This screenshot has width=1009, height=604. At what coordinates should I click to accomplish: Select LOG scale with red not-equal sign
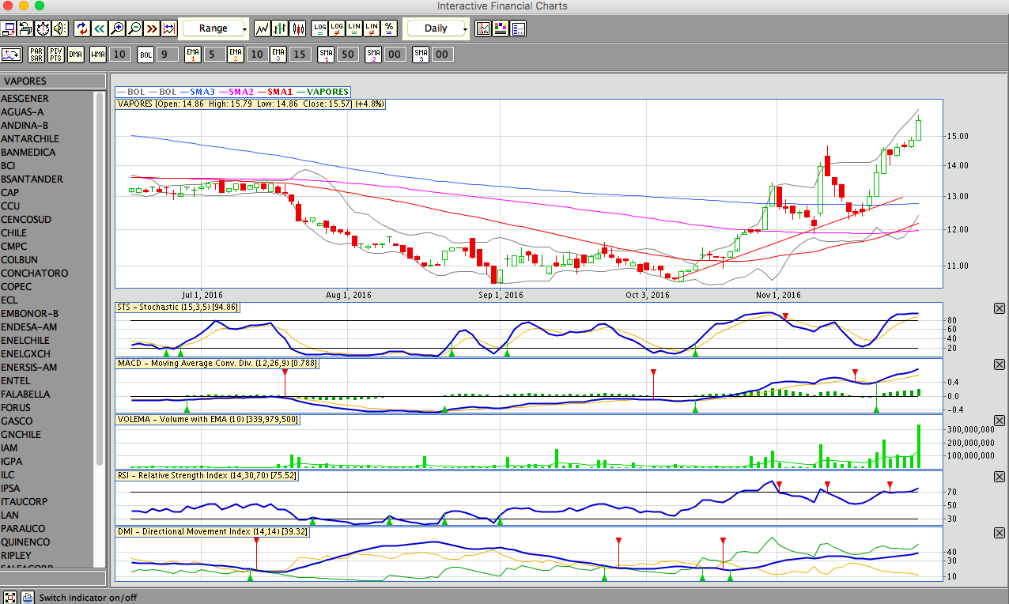(337, 28)
